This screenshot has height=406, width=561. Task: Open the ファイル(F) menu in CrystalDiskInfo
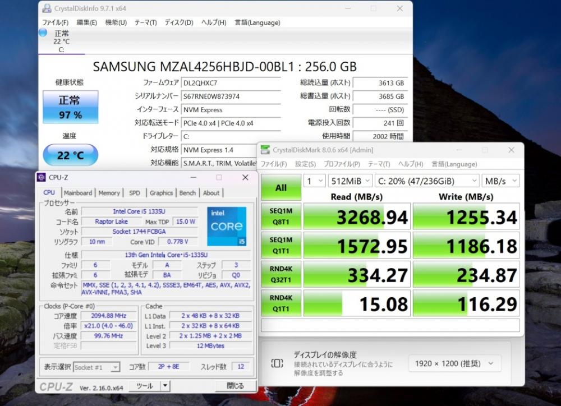pos(55,22)
